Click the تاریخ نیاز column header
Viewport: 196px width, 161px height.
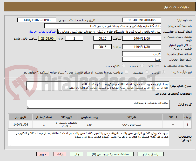click(21, 117)
